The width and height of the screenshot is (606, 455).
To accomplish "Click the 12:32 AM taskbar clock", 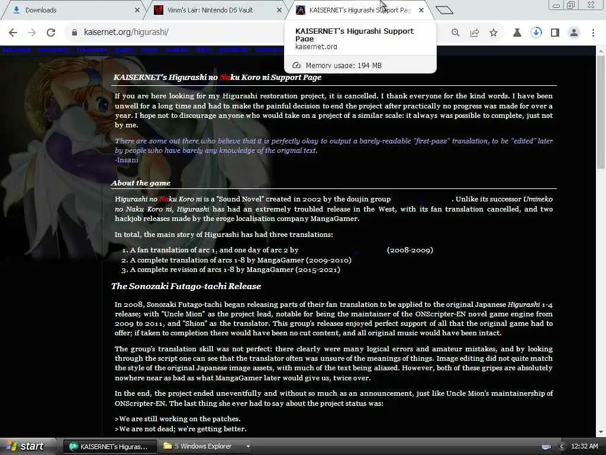I will click(x=584, y=447).
